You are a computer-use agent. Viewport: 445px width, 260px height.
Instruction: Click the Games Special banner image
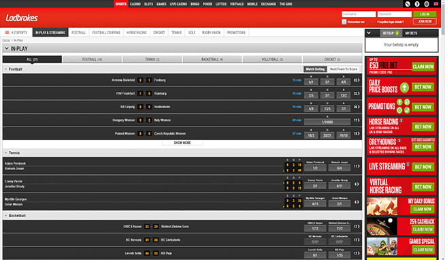[382, 246]
